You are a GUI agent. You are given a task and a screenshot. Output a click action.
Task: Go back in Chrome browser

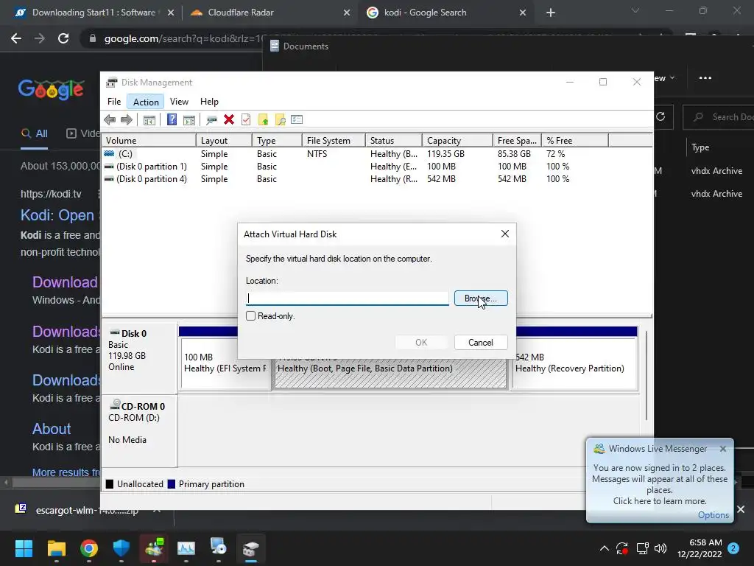16,38
